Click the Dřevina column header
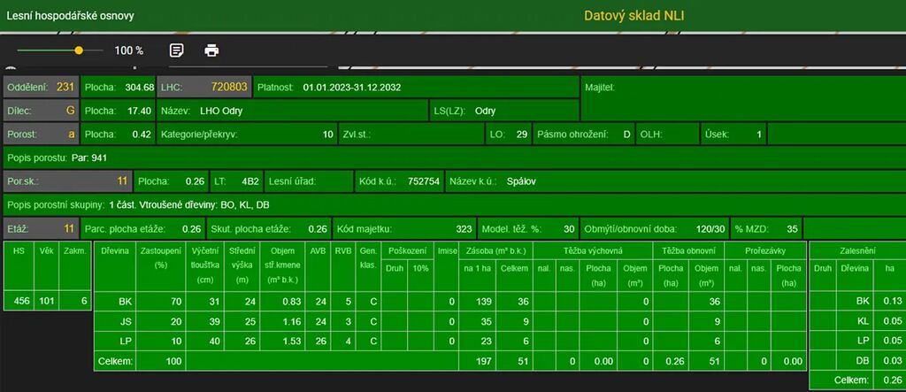906x392 pixels. pos(115,251)
